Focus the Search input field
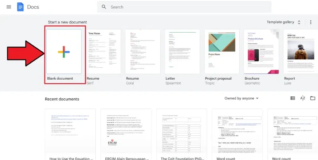This screenshot has width=318, height=160. coord(184,7)
